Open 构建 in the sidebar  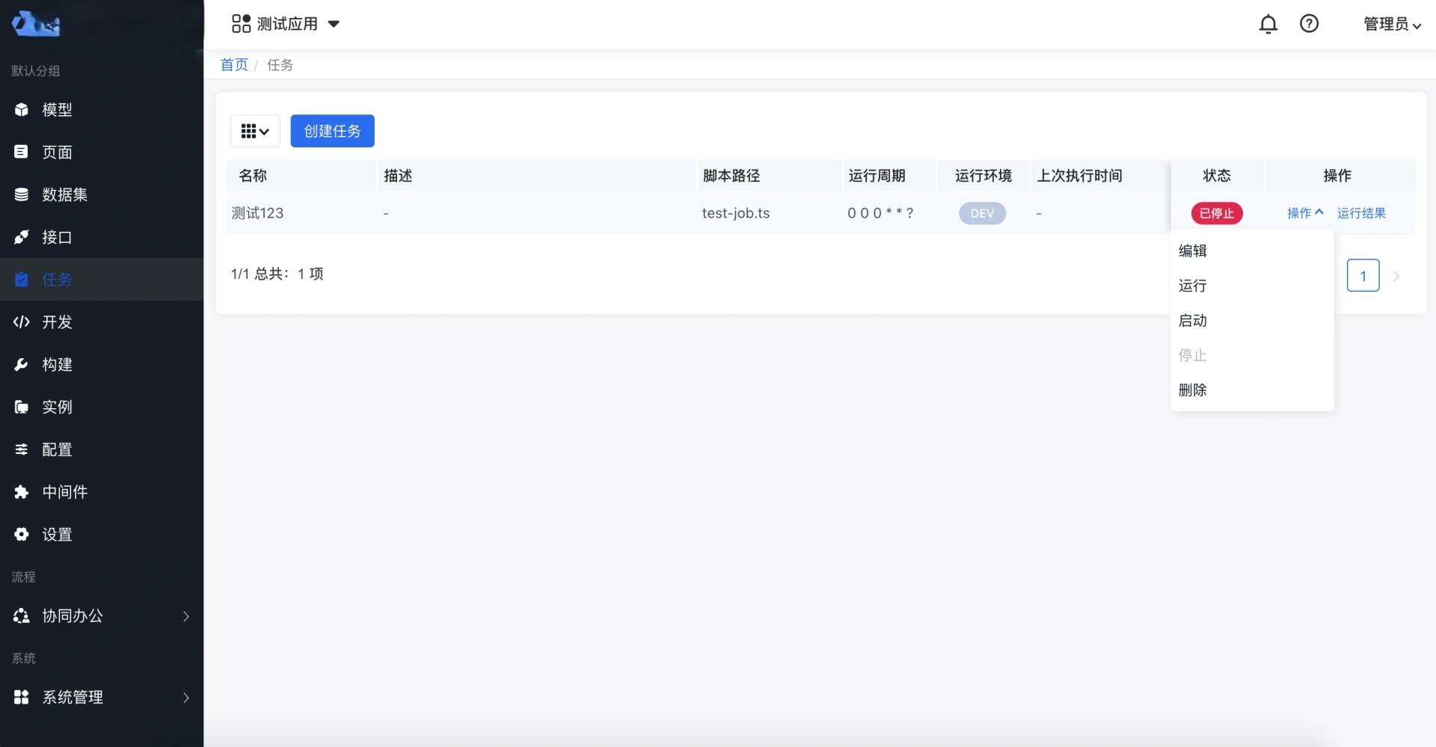point(102,365)
